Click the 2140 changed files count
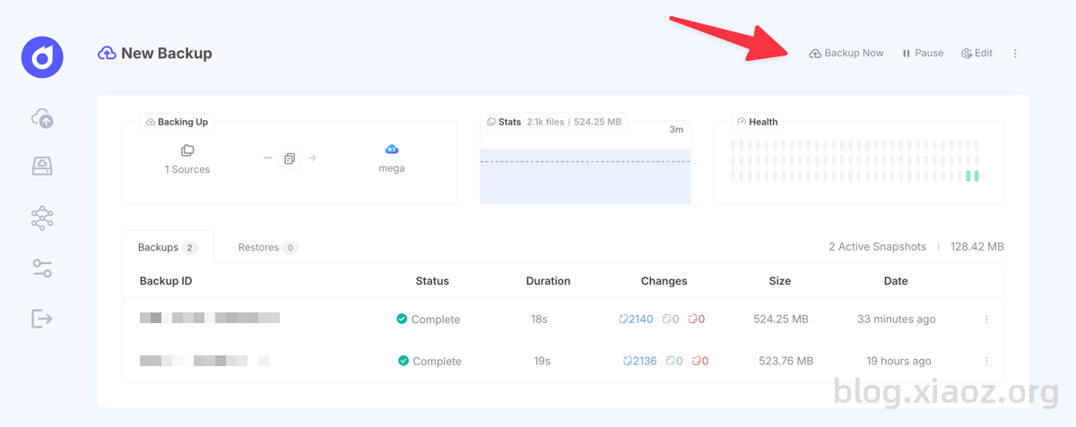 coord(636,320)
